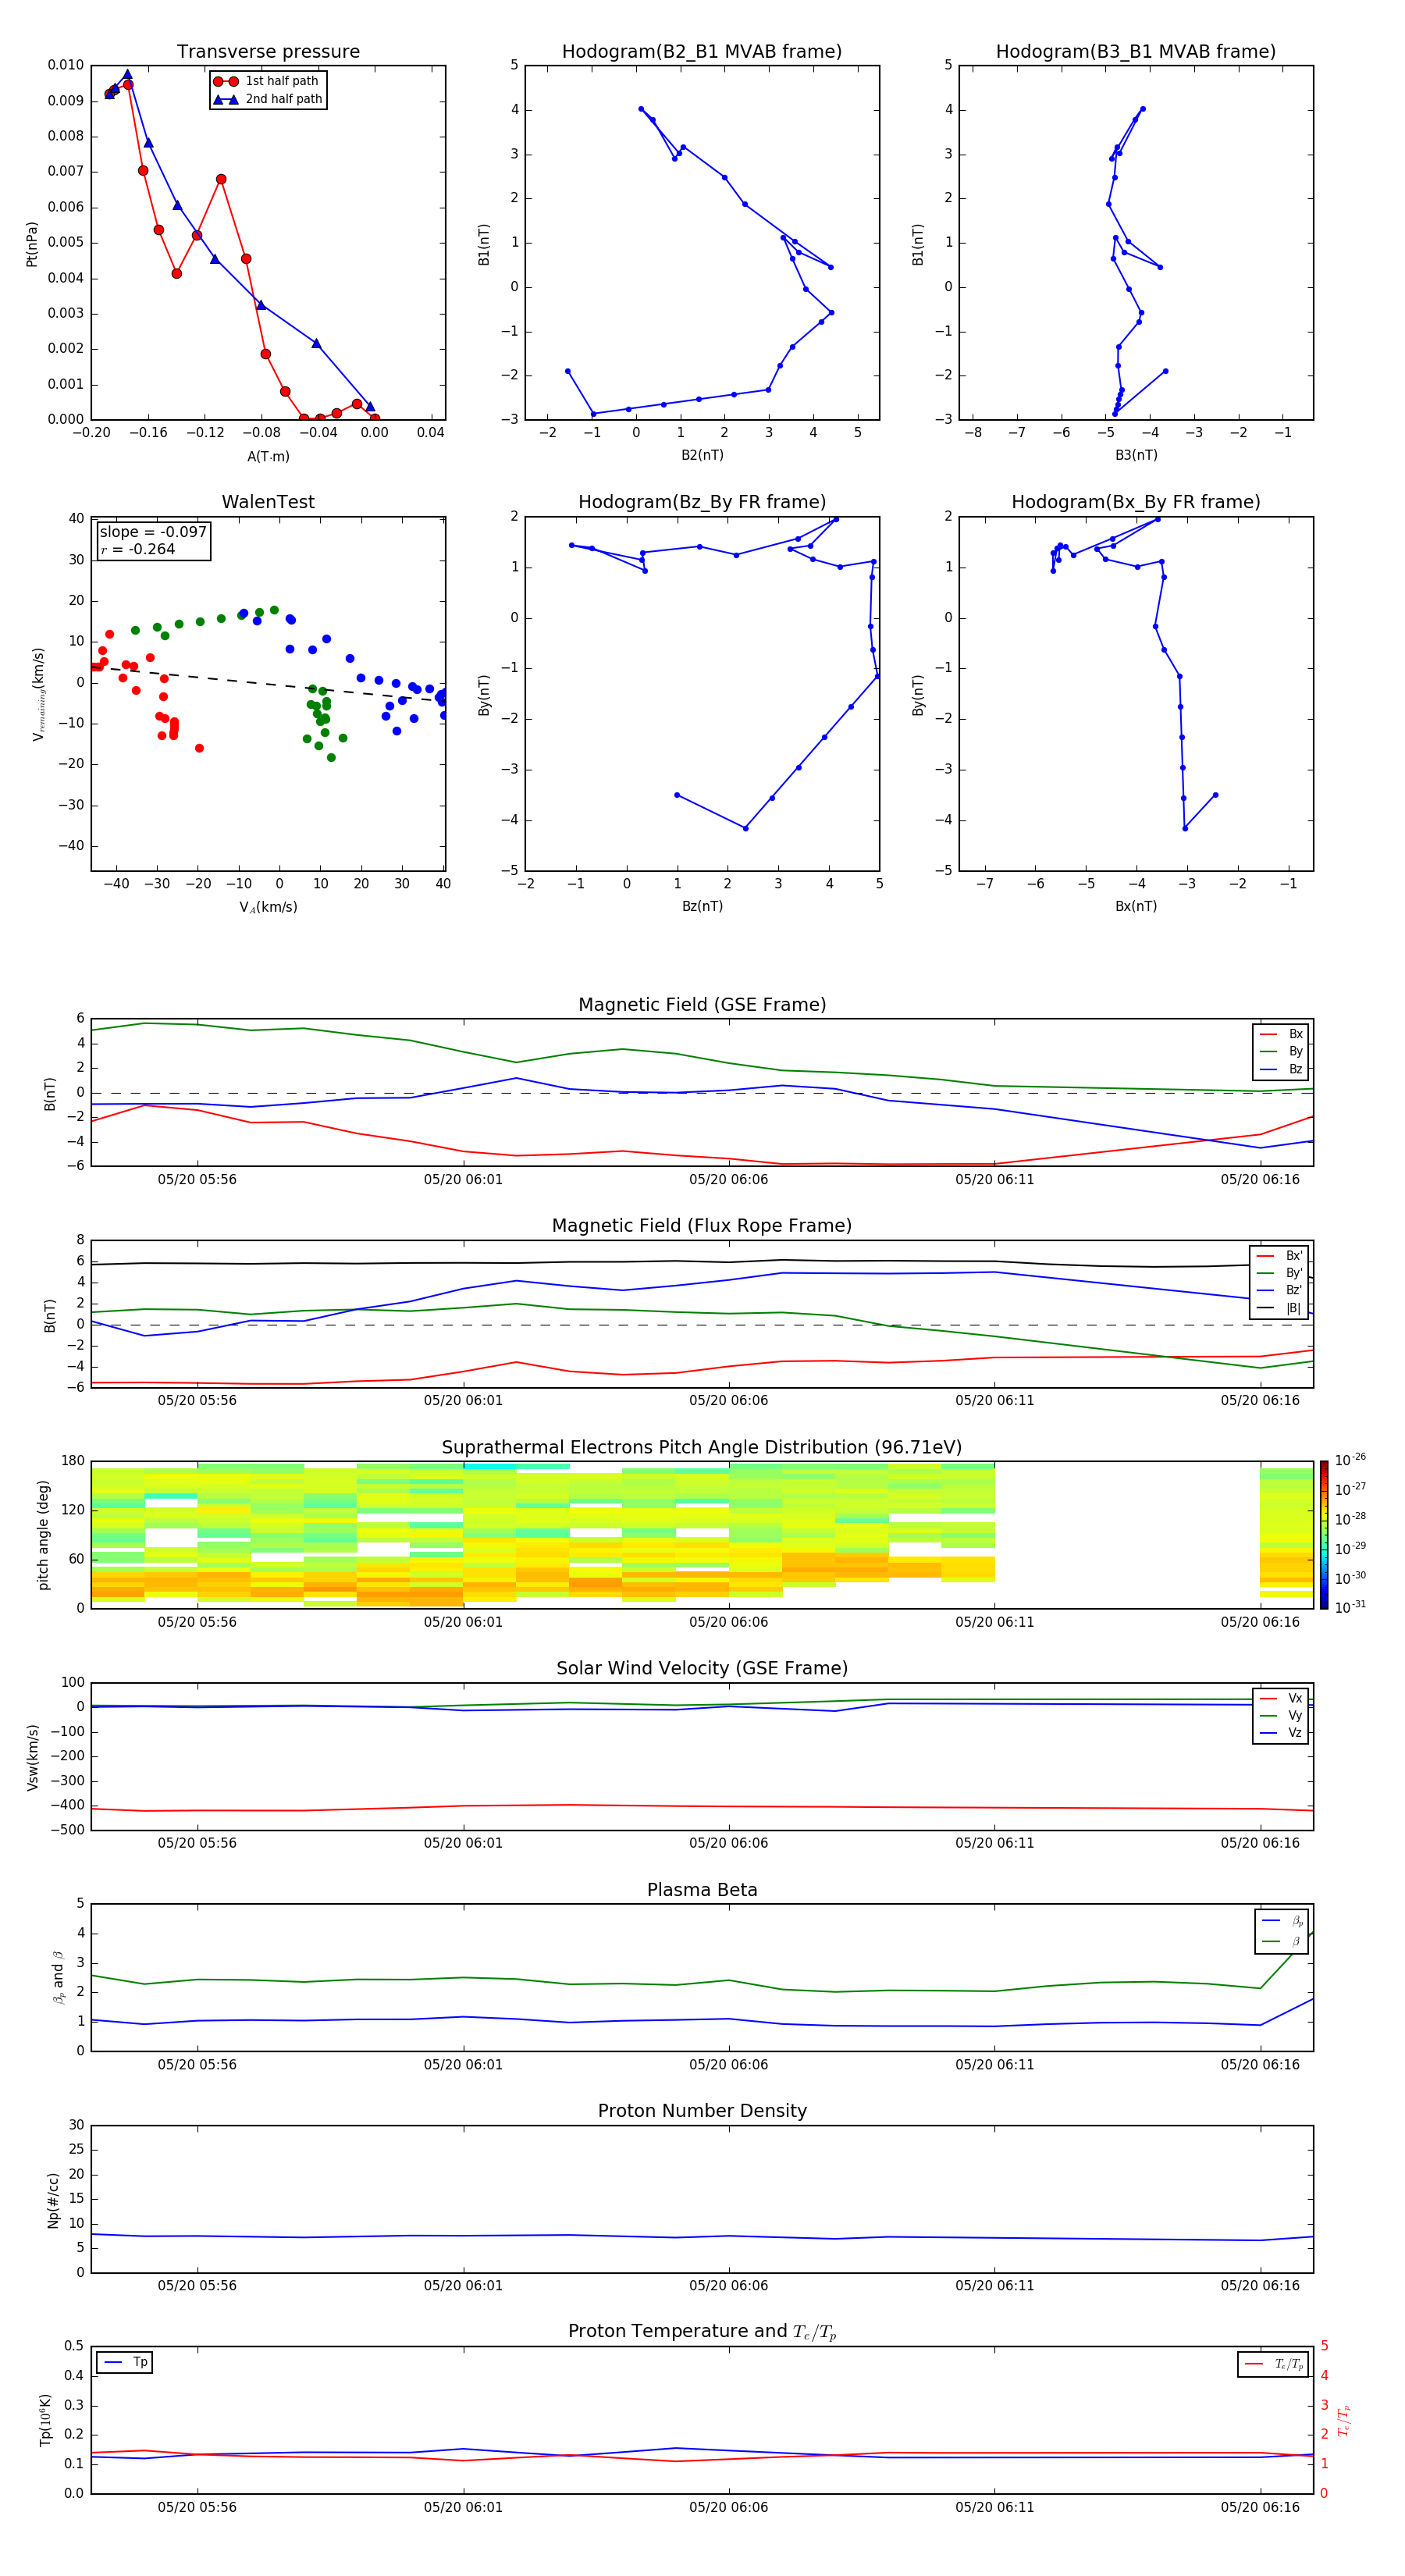Click the 'WalenTest' plot title
The height and width of the screenshot is (2576, 1405).
tap(268, 502)
